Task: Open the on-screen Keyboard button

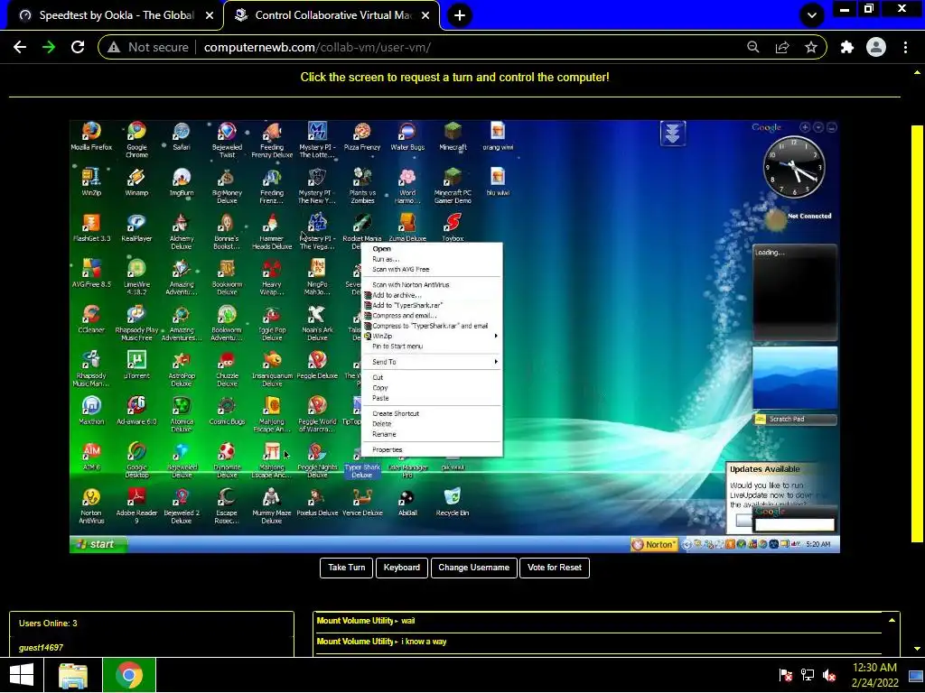Action: [x=402, y=568]
